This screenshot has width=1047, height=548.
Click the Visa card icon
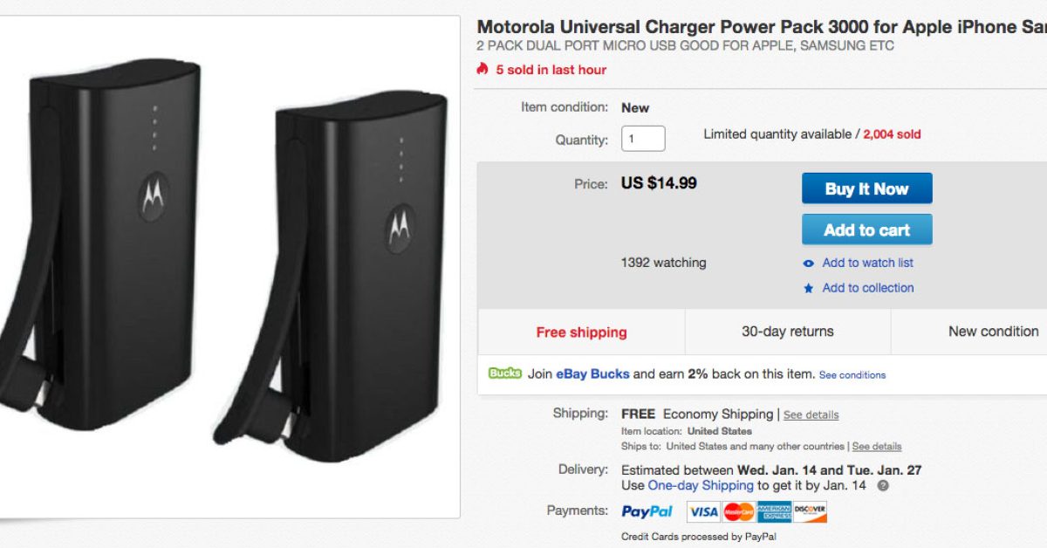[703, 511]
